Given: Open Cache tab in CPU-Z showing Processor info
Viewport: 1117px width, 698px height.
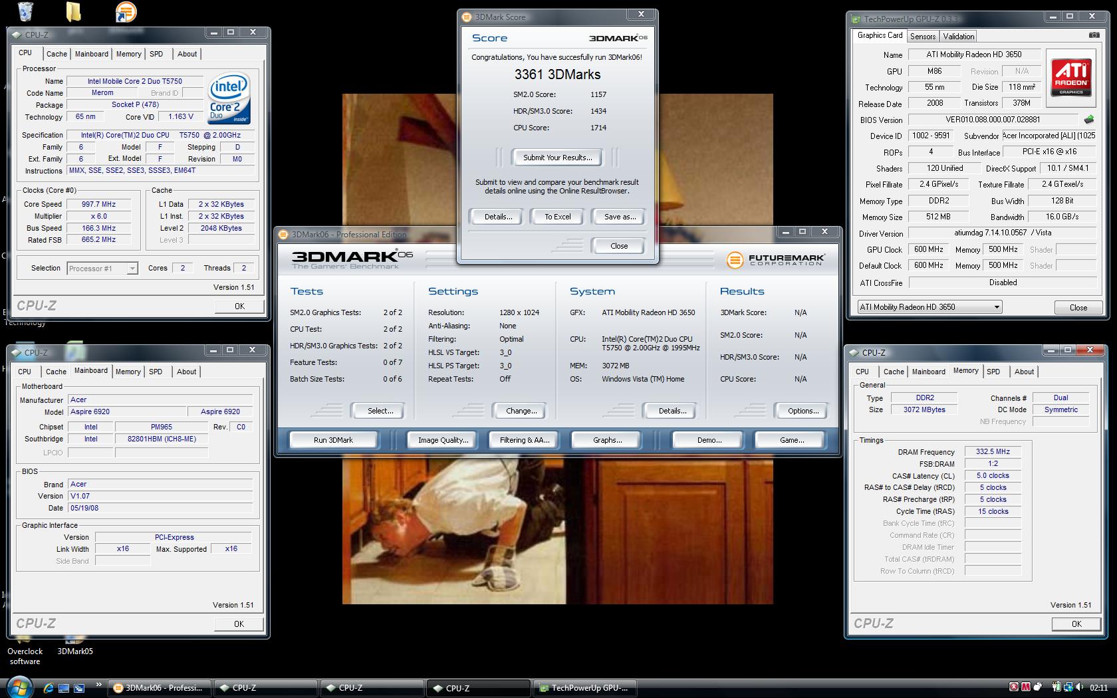Looking at the screenshot, I should coord(57,54).
